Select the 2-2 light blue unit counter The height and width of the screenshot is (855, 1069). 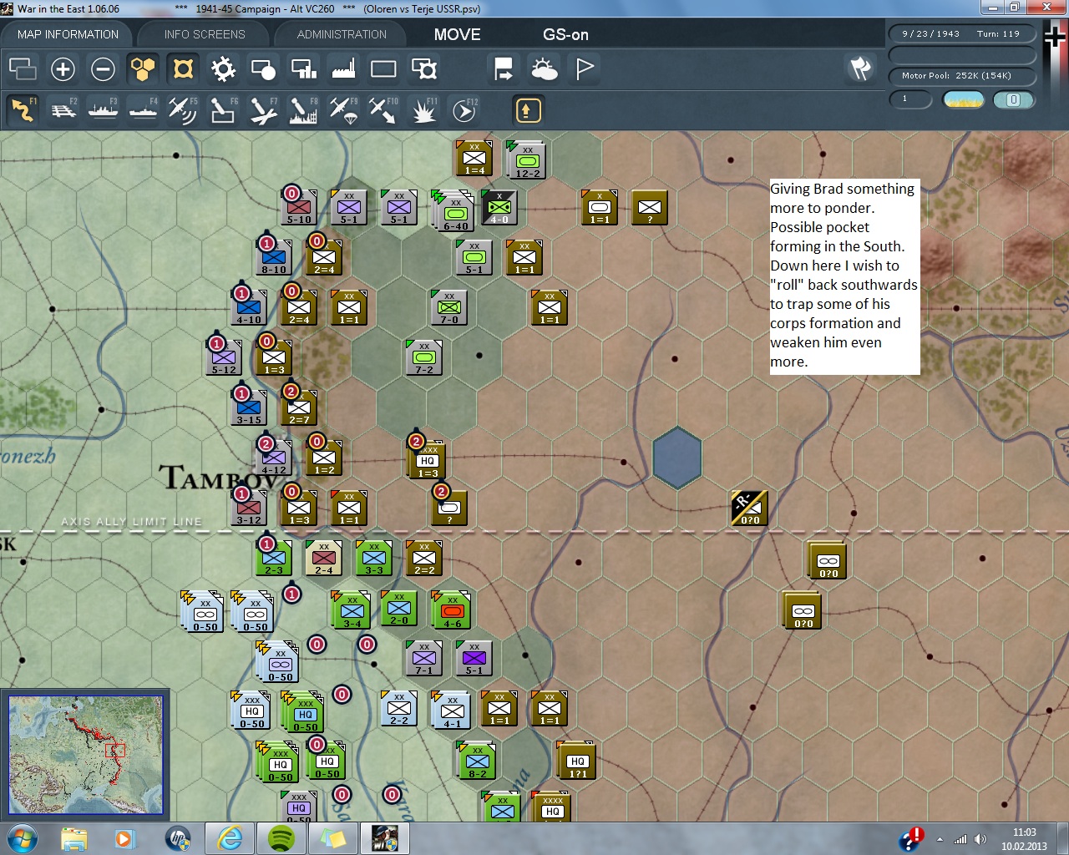(x=398, y=708)
